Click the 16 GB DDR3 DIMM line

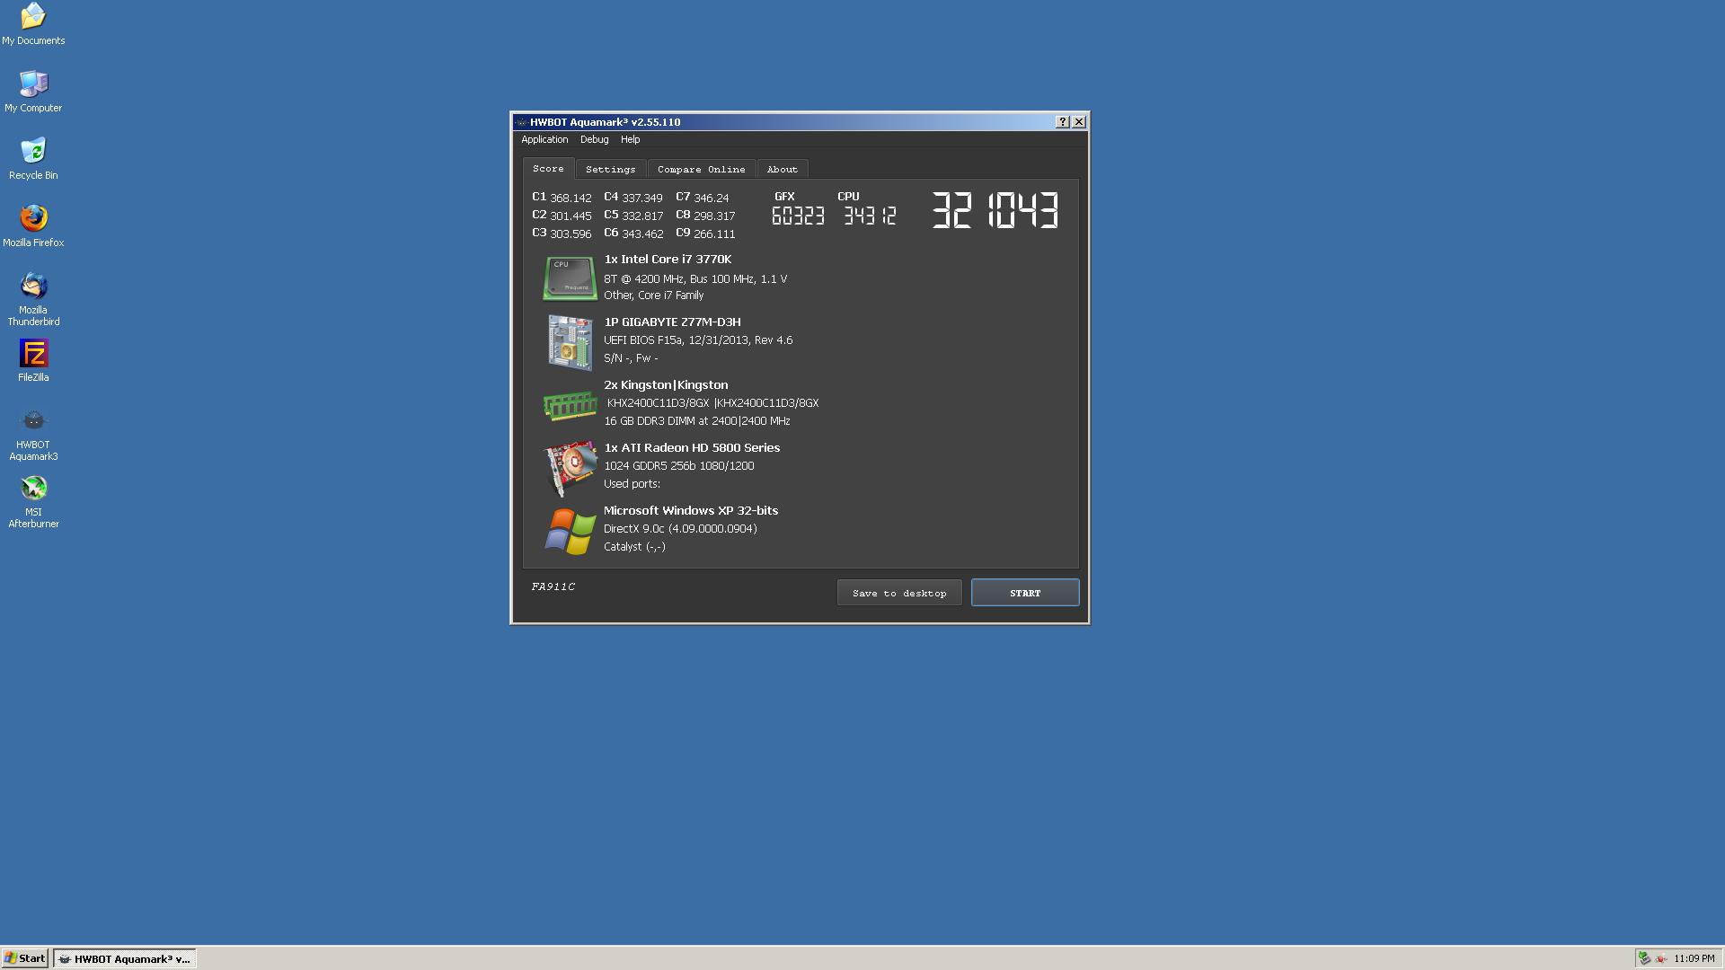click(x=697, y=420)
